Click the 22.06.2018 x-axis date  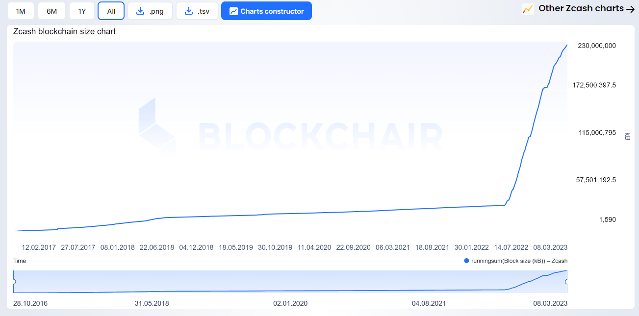click(x=157, y=247)
